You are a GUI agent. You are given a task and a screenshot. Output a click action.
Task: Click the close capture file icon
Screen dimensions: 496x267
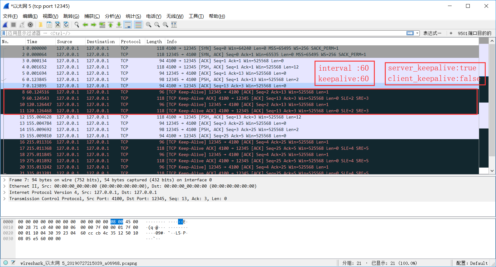point(58,25)
